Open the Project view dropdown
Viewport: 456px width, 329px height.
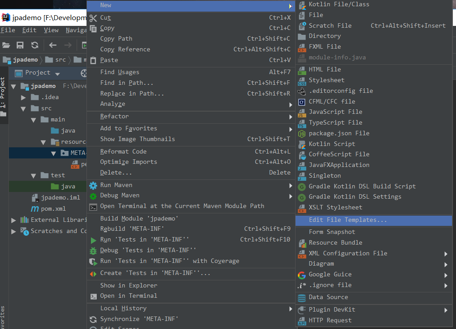pyautogui.click(x=58, y=73)
